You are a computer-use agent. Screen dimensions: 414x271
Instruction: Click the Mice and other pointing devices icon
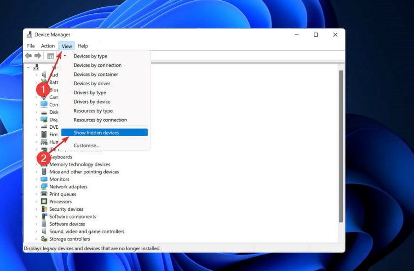[44, 172]
